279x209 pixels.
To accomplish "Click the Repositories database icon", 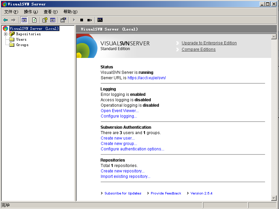I will tap(12, 34).
